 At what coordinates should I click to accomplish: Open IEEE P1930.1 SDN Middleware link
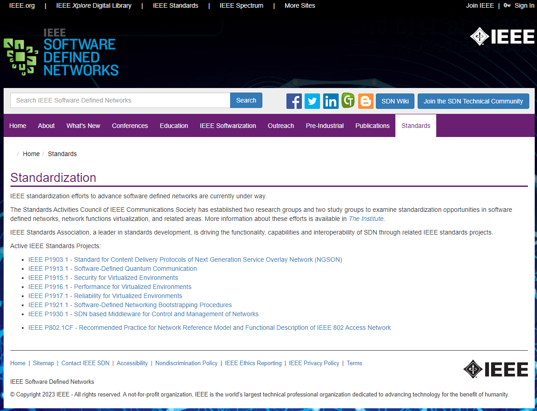tap(143, 314)
